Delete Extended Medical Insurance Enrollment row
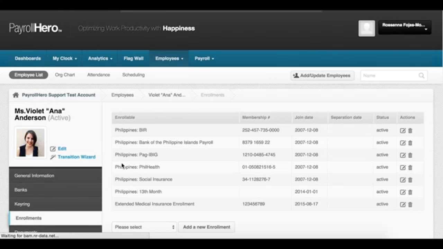The width and height of the screenshot is (443, 249). (410, 204)
